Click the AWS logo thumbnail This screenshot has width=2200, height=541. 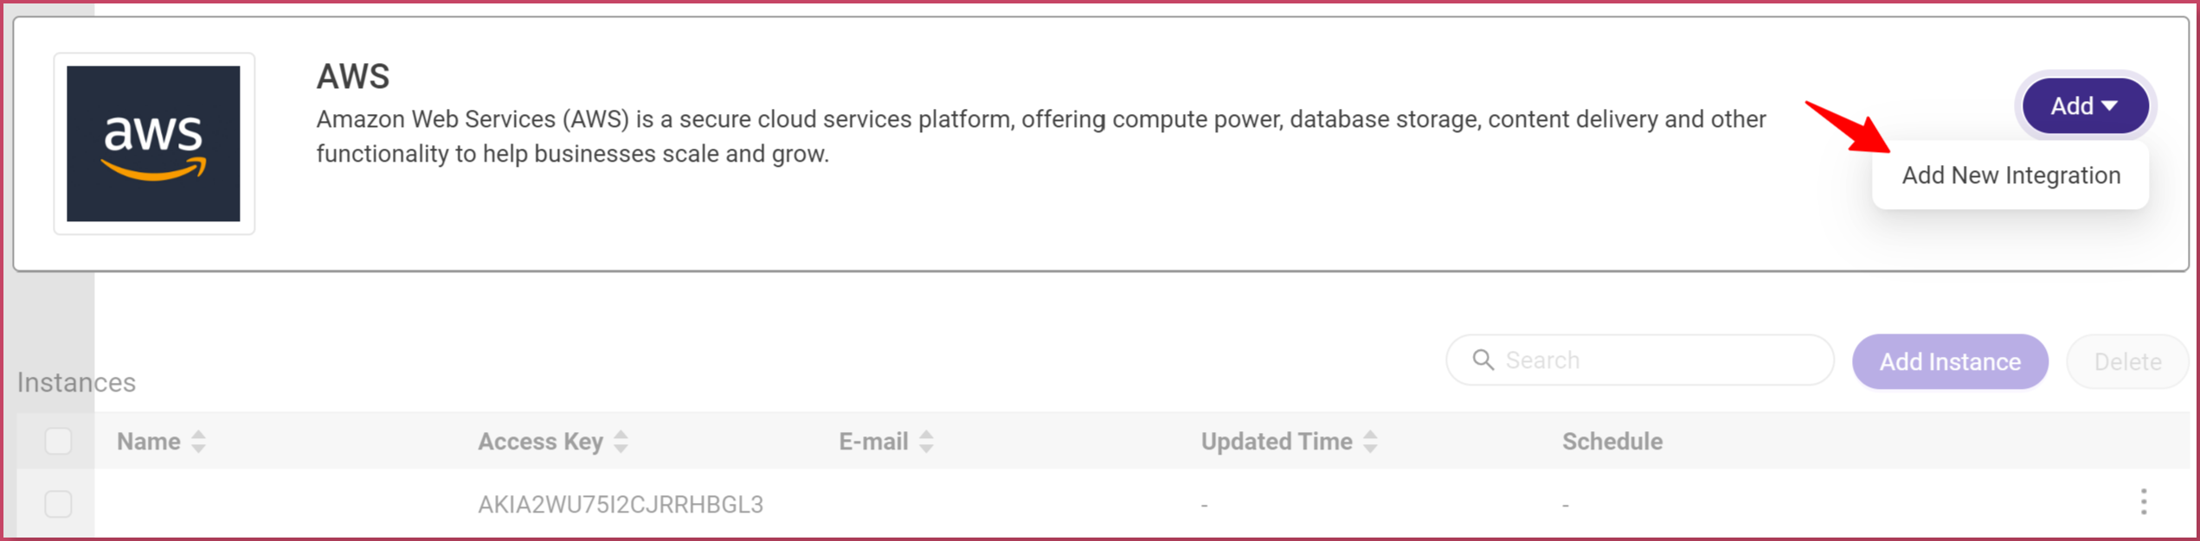tap(154, 143)
